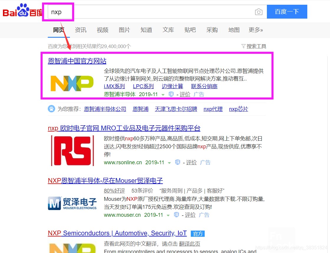Screen dimensions: 330x253
Task: Open the 边缘计算 sublink
Action: click(x=172, y=86)
